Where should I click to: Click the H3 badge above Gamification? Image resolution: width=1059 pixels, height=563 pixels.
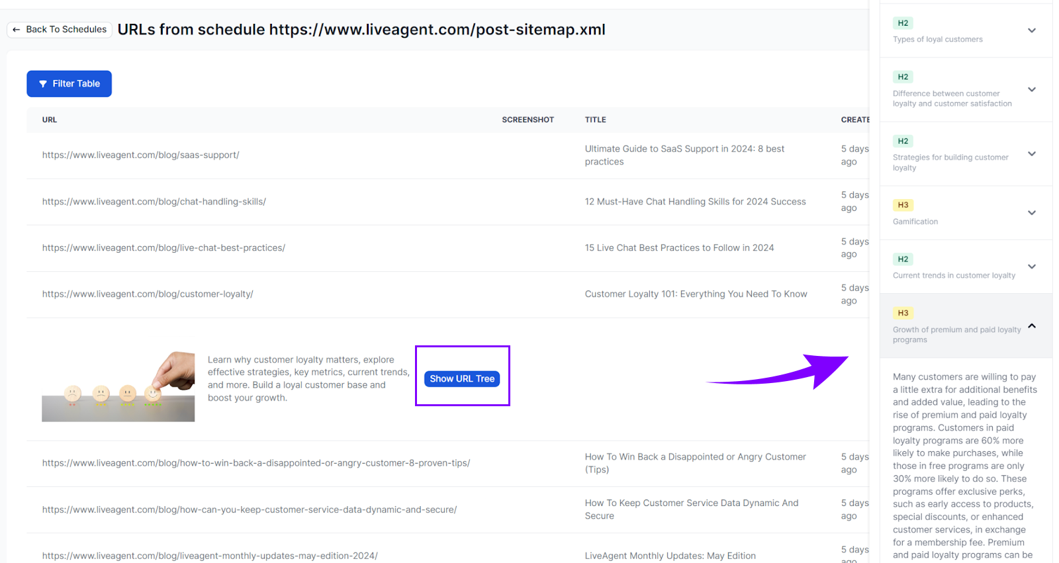point(903,205)
